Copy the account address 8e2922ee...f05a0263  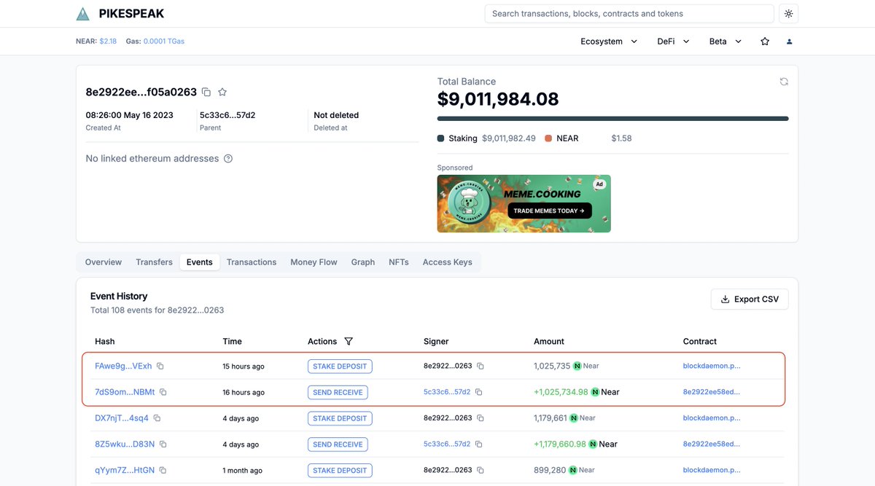tap(206, 92)
